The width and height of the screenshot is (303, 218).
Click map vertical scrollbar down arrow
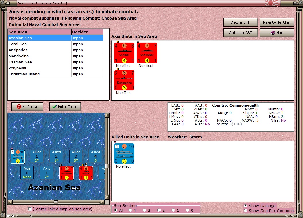(107, 197)
